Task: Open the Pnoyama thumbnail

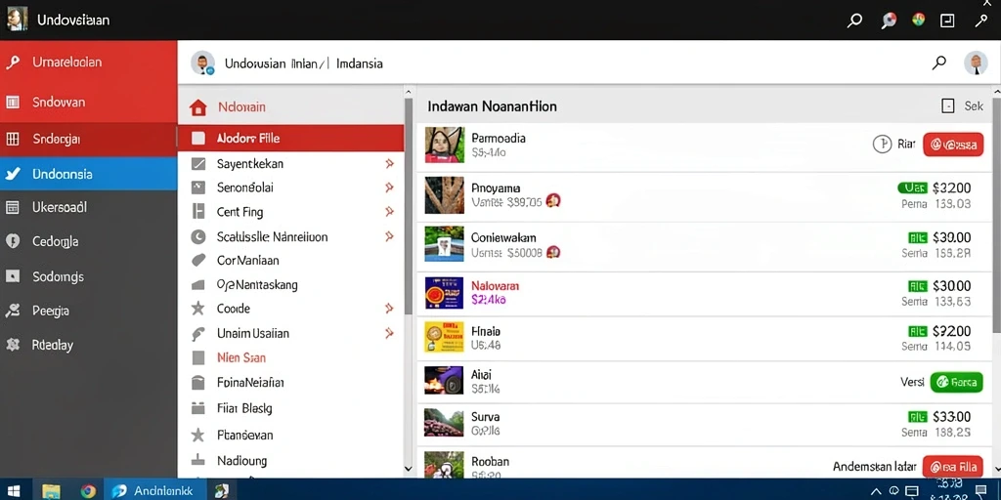Action: click(x=445, y=194)
